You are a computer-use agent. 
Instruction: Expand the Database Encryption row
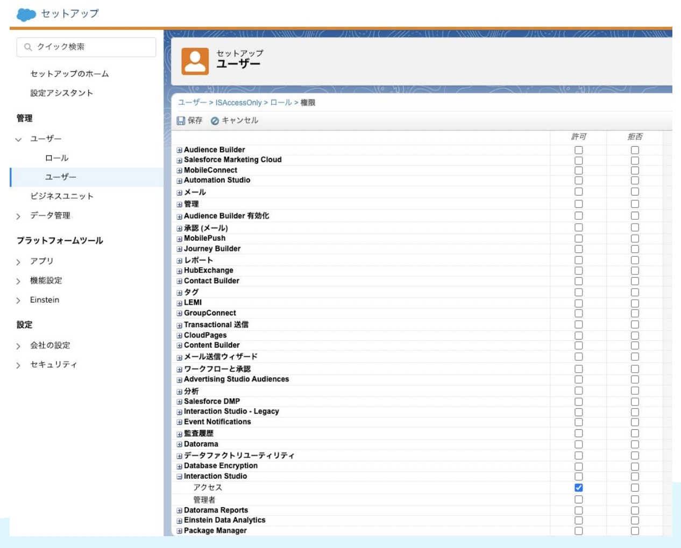tap(179, 466)
